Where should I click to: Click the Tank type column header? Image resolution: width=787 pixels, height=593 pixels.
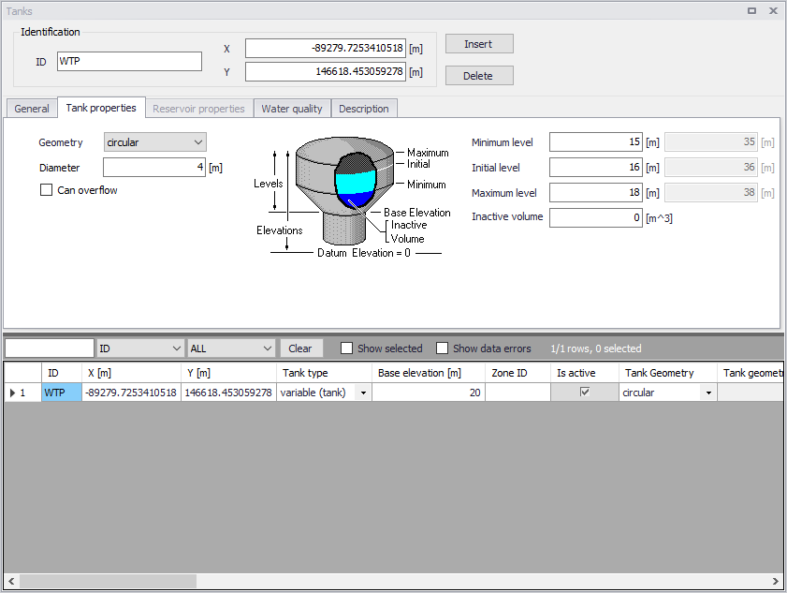point(324,373)
